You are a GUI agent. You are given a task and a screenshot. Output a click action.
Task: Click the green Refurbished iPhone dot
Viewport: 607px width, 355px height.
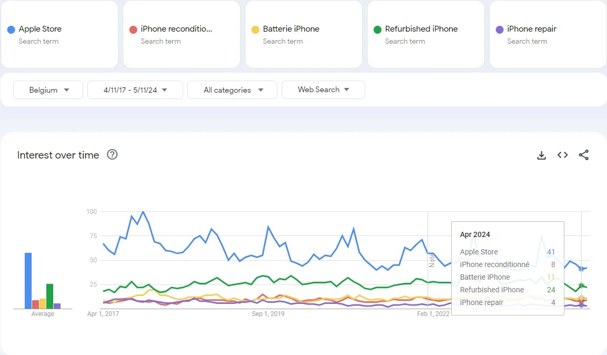377,29
